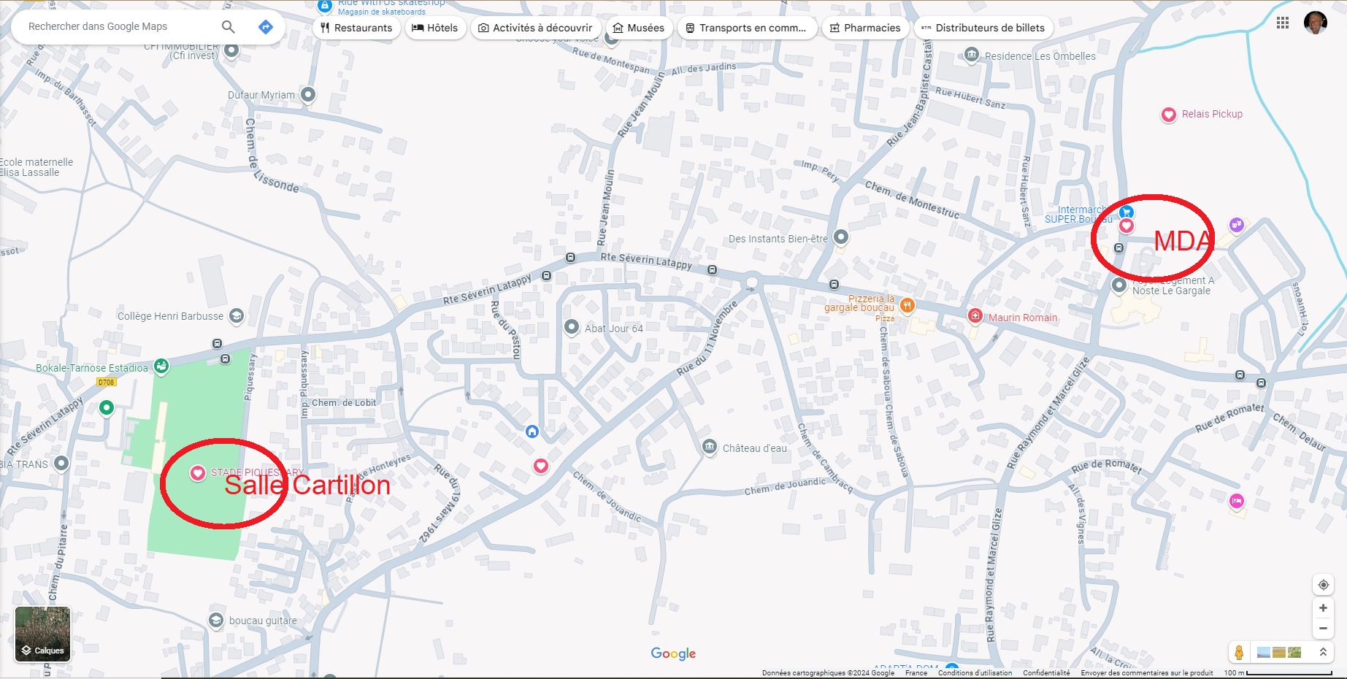Center map on my location
Image resolution: width=1347 pixels, height=679 pixels.
1323,585
